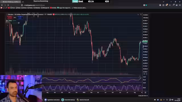Stop page loading with the X button
Viewport: 182px width, 102px height.
8,5
